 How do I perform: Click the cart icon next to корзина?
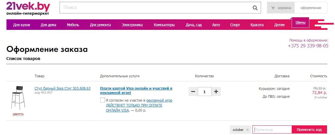(x=273, y=8)
